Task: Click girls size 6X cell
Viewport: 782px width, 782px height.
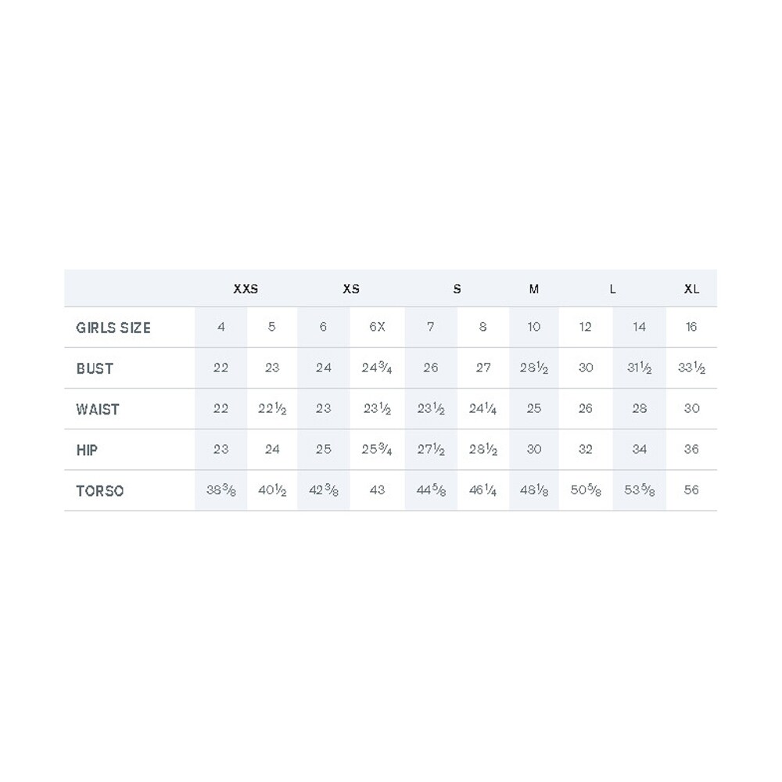Action: tap(377, 327)
